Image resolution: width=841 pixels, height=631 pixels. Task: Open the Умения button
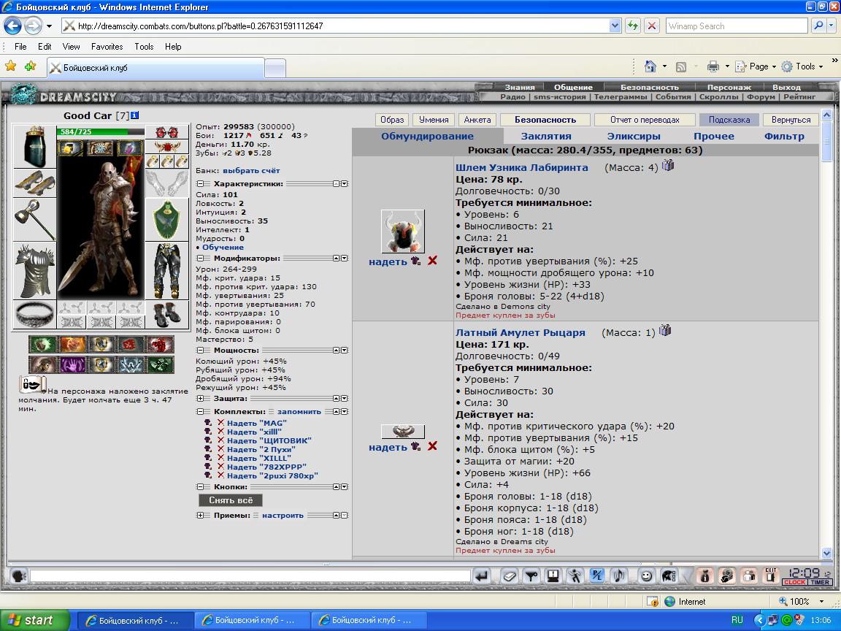coord(434,120)
